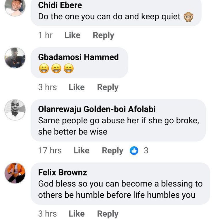Reply to Gbadamosi Hammed's comment

(x=108, y=87)
